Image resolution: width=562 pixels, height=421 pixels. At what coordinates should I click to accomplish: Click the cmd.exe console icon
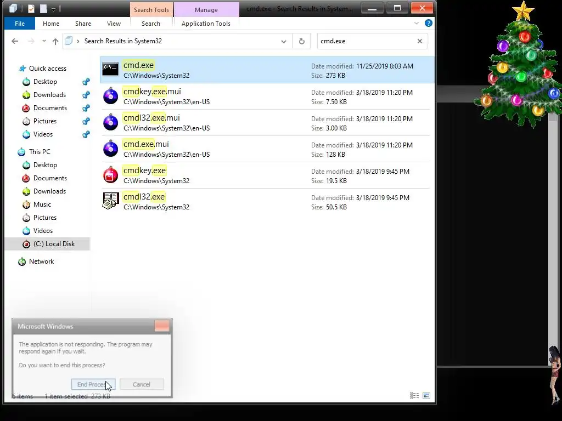pyautogui.click(x=110, y=69)
